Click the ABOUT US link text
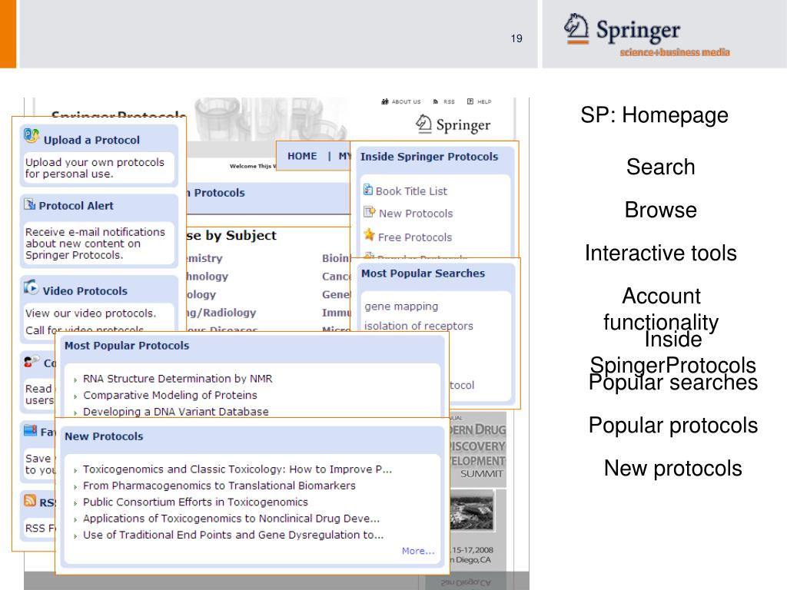Image resolution: width=787 pixels, height=590 pixels. point(406,101)
